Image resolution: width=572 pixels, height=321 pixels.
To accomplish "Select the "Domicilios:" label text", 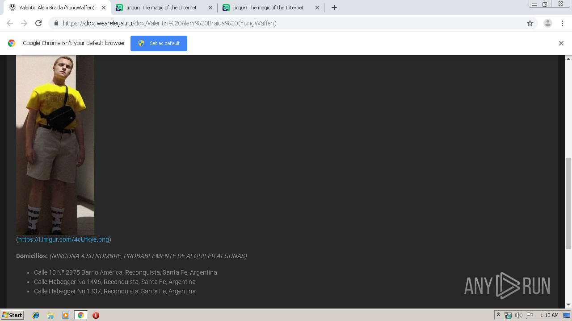I will click(x=32, y=256).
